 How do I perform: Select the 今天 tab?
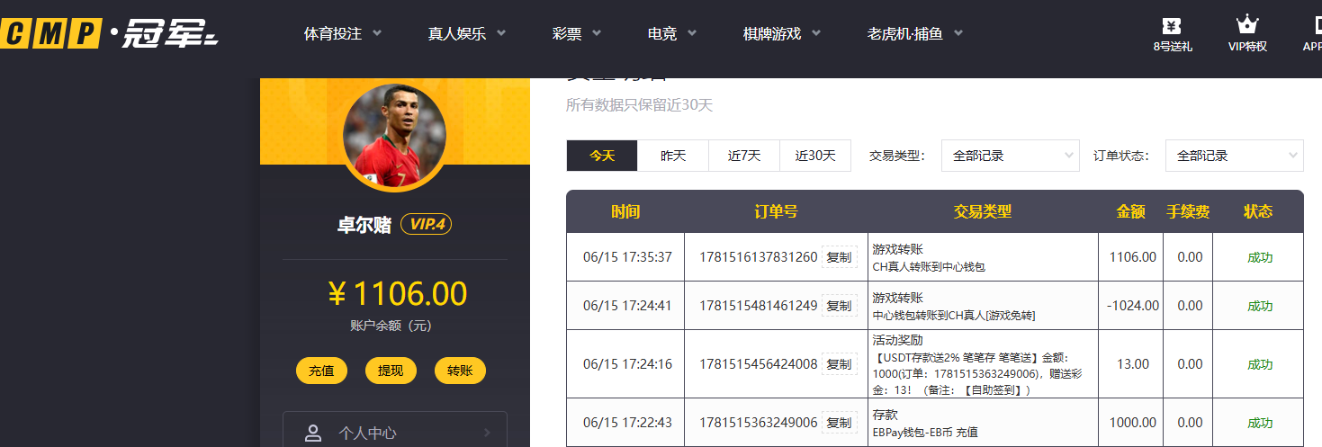[602, 156]
